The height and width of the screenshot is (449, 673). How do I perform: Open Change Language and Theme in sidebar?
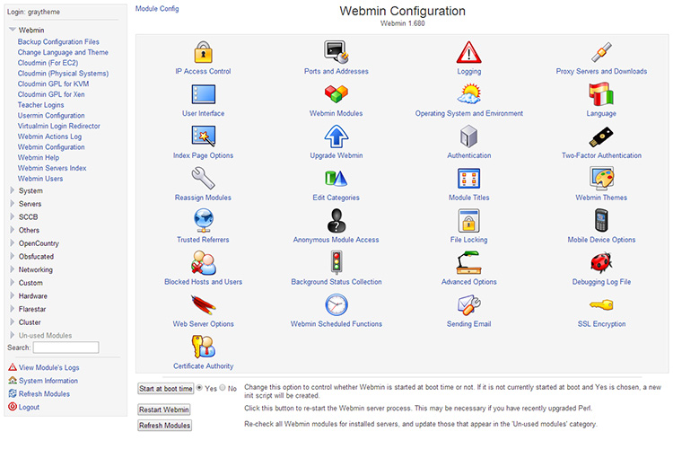pos(63,52)
